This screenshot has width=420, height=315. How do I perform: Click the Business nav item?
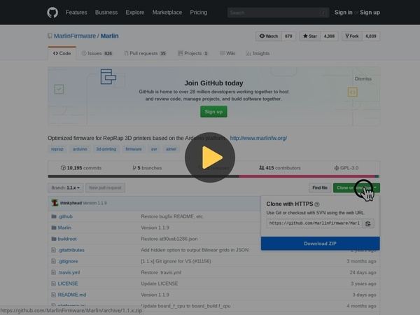(106, 13)
